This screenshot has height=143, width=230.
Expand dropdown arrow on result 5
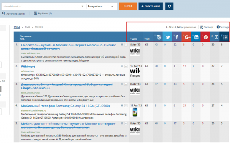pyautogui.click(x=126, y=123)
